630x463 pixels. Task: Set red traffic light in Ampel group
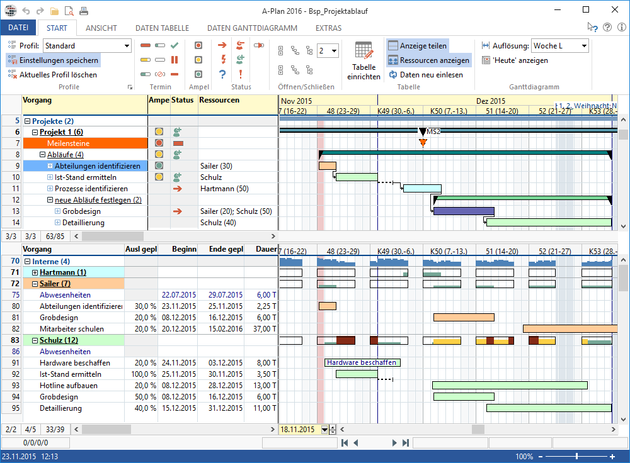198,45
